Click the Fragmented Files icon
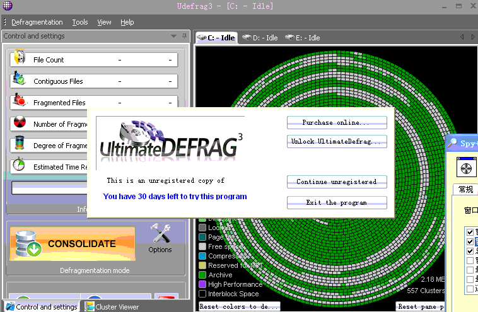The image size is (478, 312). [x=20, y=100]
